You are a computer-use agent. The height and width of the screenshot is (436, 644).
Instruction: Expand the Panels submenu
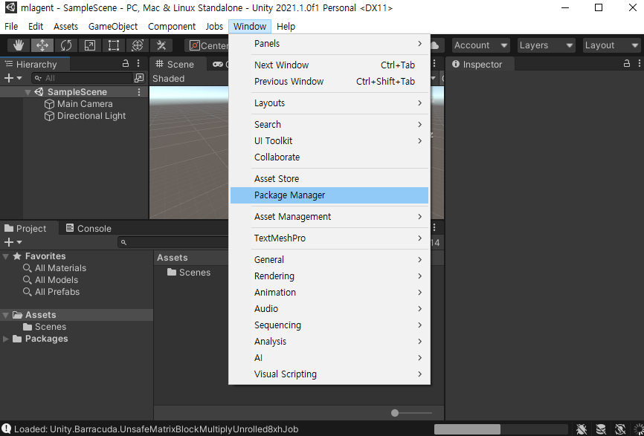(x=329, y=44)
